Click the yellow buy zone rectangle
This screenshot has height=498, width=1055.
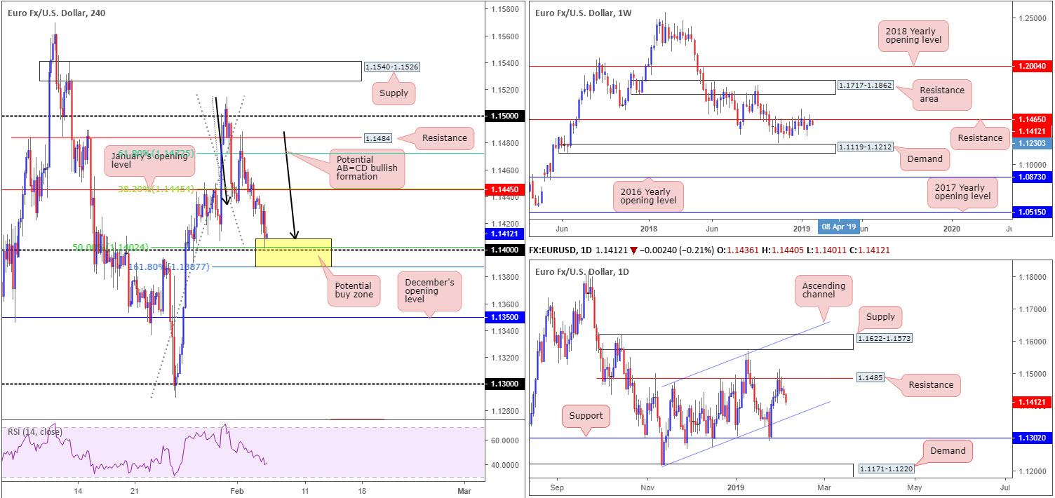tap(293, 253)
